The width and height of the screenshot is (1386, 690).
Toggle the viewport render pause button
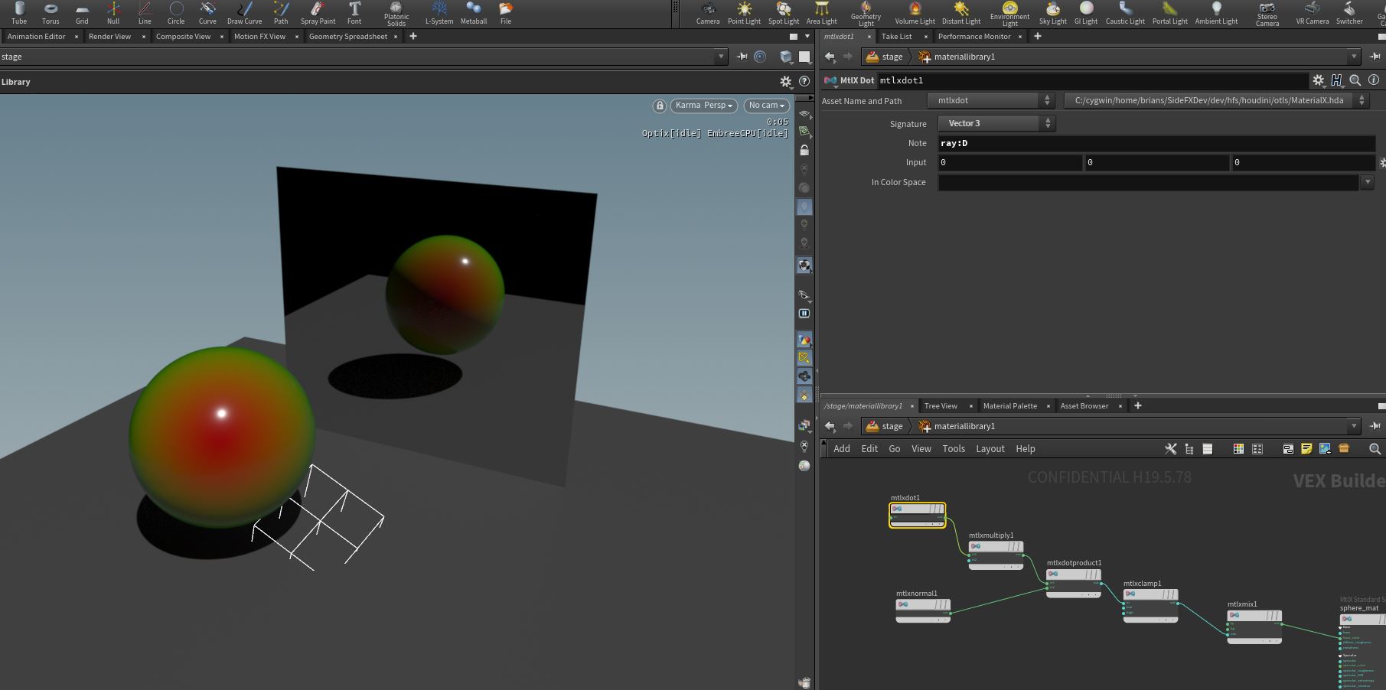coord(804,314)
